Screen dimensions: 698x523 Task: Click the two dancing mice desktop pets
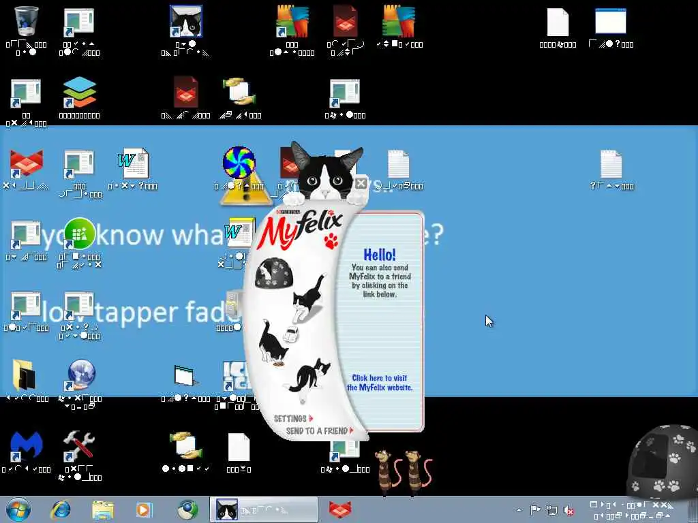[x=404, y=473]
